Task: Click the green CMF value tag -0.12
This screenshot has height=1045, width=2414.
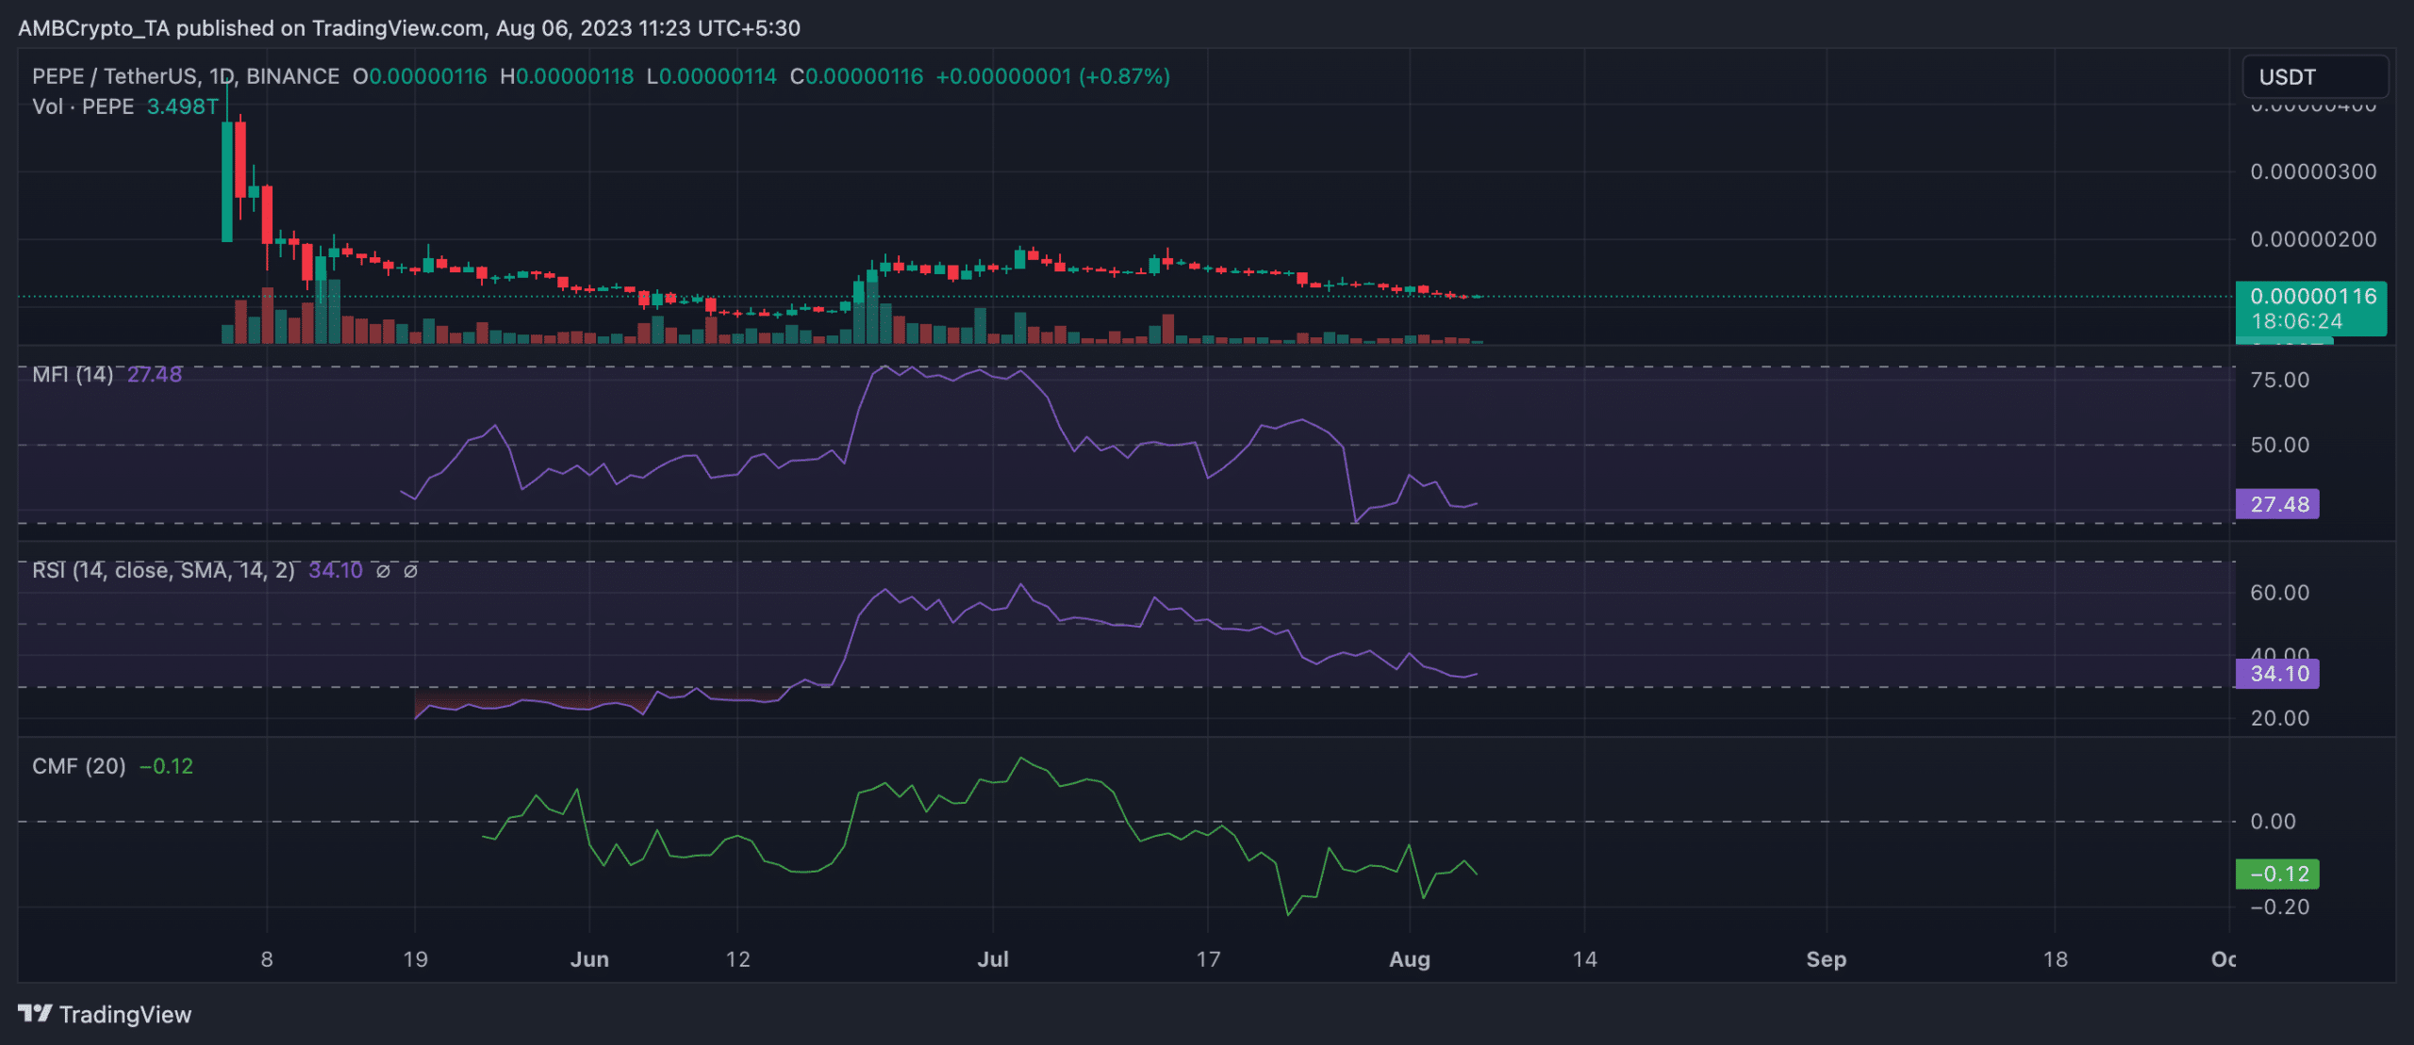Action: [x=2277, y=874]
